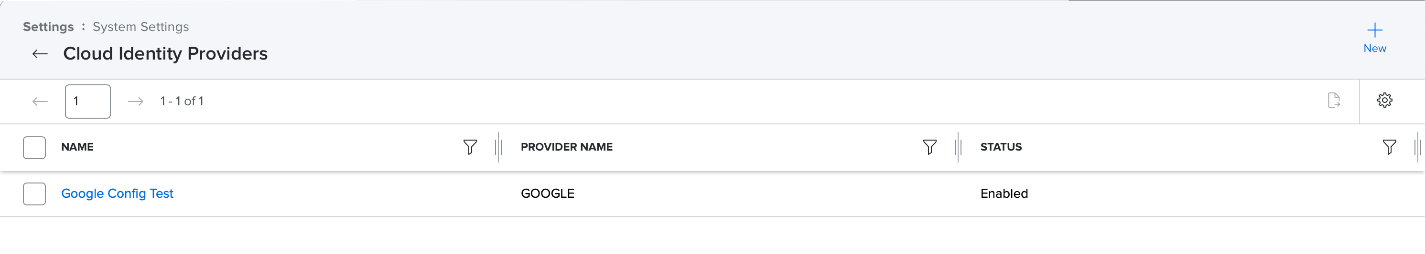The width and height of the screenshot is (1425, 254).
Task: Sort by the STATUS column header
Action: pos(1001,147)
